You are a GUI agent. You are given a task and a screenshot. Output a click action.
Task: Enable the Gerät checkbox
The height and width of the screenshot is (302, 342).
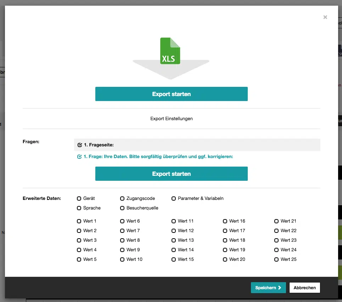coord(79,198)
